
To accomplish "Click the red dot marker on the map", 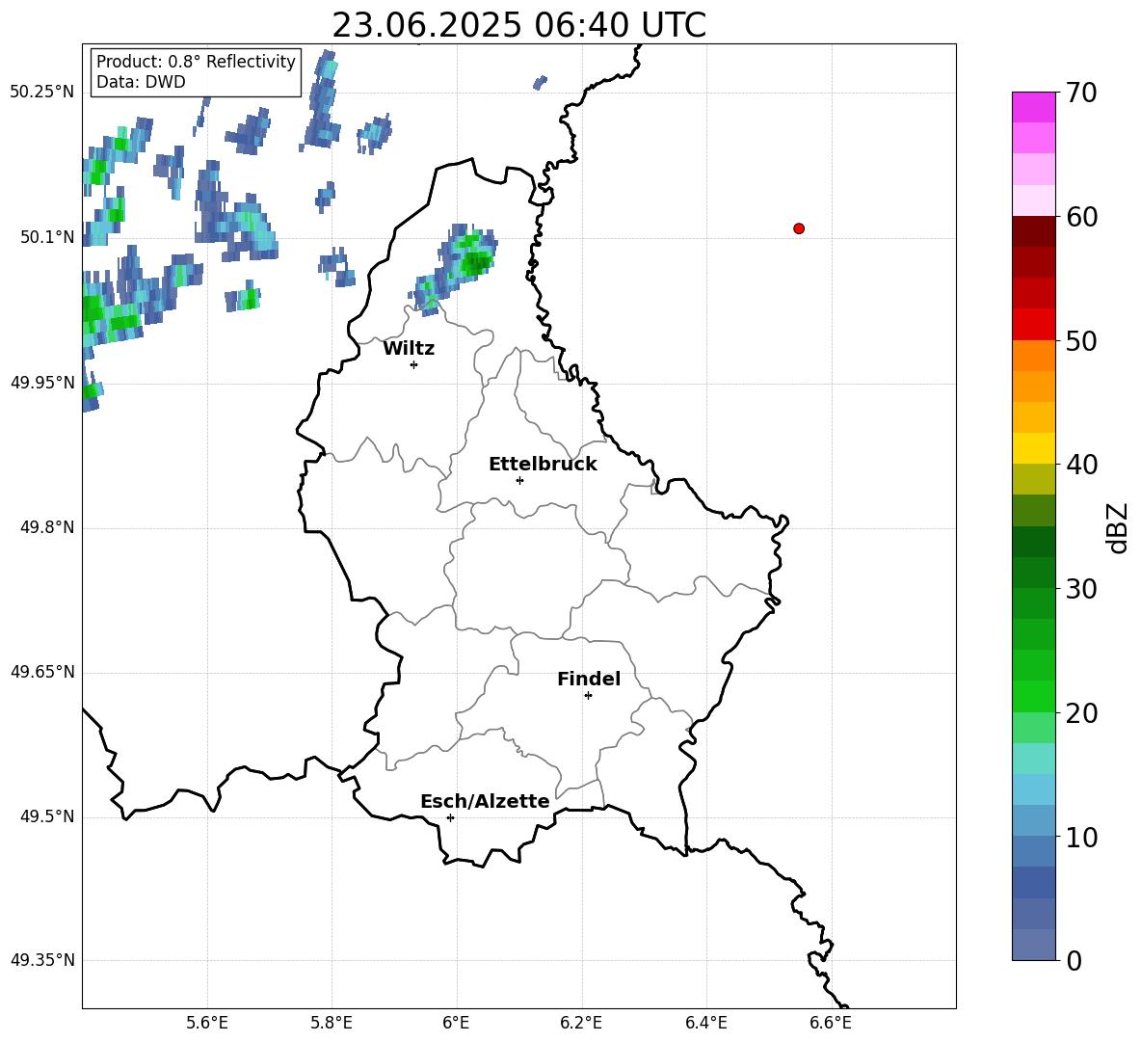I will [x=799, y=228].
